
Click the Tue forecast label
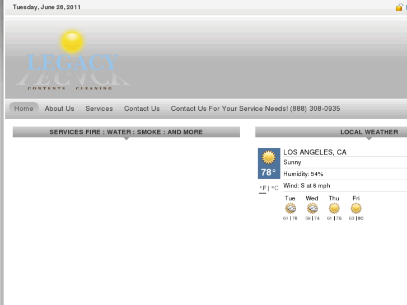[x=290, y=198]
